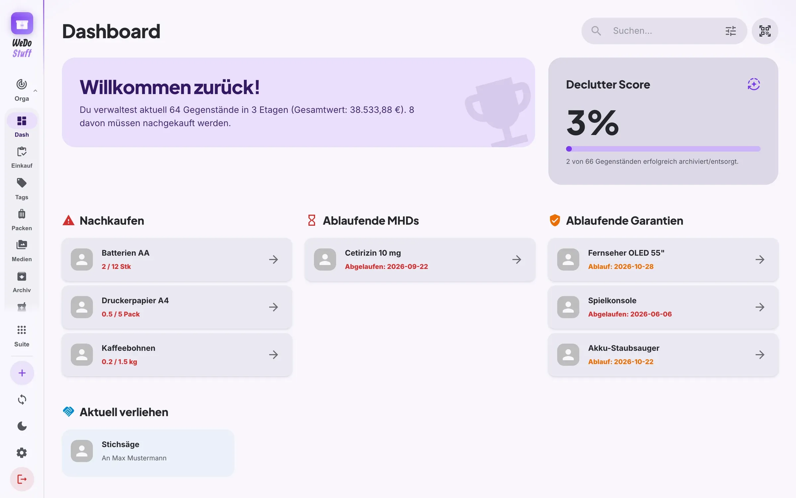Open Fernseher OLED 55" item arrow
The image size is (796, 498).
pyautogui.click(x=760, y=259)
